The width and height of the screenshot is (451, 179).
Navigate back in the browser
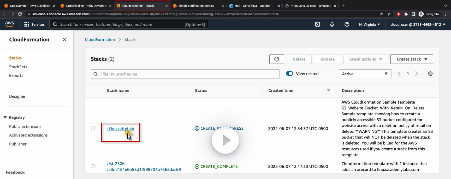[5, 14]
